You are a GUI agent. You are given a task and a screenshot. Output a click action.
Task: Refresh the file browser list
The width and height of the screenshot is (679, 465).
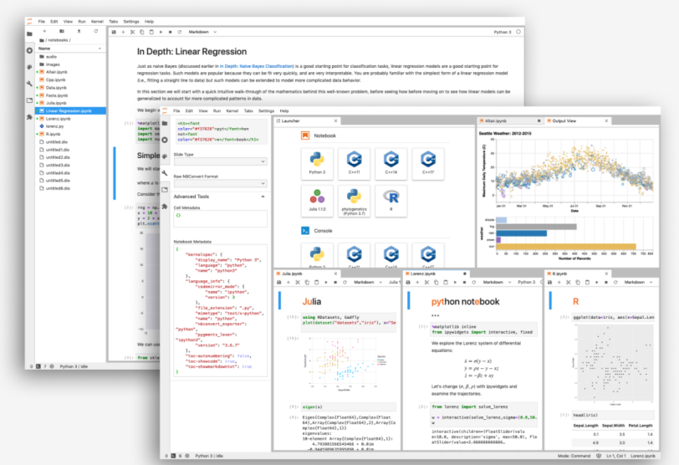pyautogui.click(x=95, y=31)
